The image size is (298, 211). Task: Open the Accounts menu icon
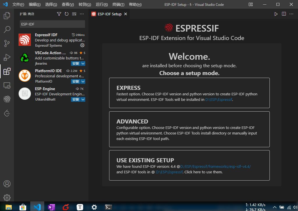coord(7,184)
